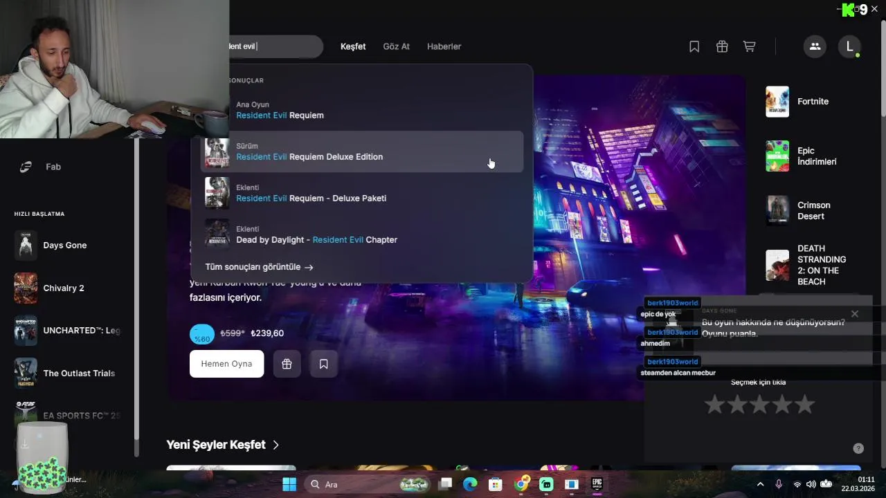Click Tüm sonuçları görüntüle link
This screenshot has height=498, width=886.
[x=259, y=267]
